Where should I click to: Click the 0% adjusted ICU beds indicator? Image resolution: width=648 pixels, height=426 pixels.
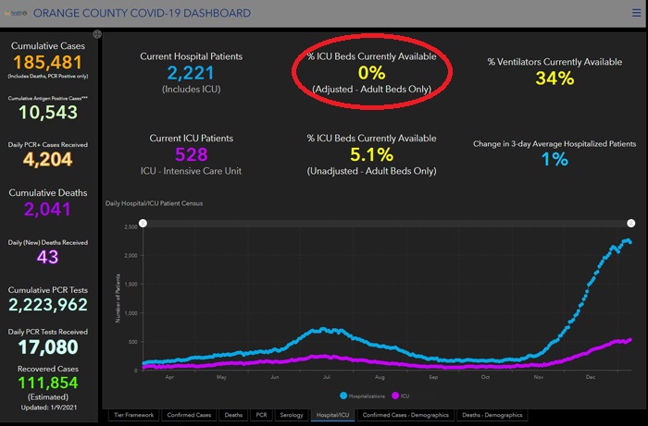[371, 73]
